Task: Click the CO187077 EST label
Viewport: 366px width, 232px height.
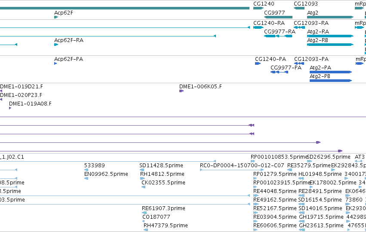Action: tap(157, 217)
